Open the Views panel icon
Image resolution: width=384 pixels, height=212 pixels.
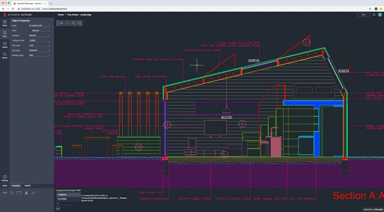click(4, 22)
